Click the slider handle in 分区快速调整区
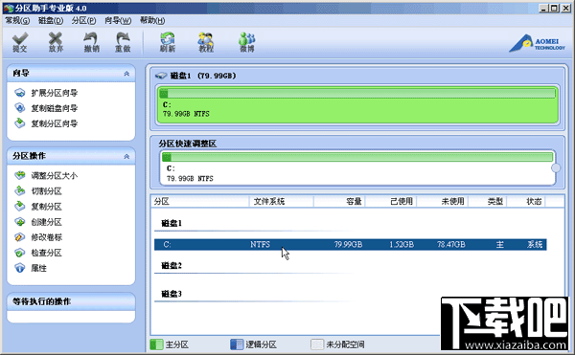 point(556,167)
